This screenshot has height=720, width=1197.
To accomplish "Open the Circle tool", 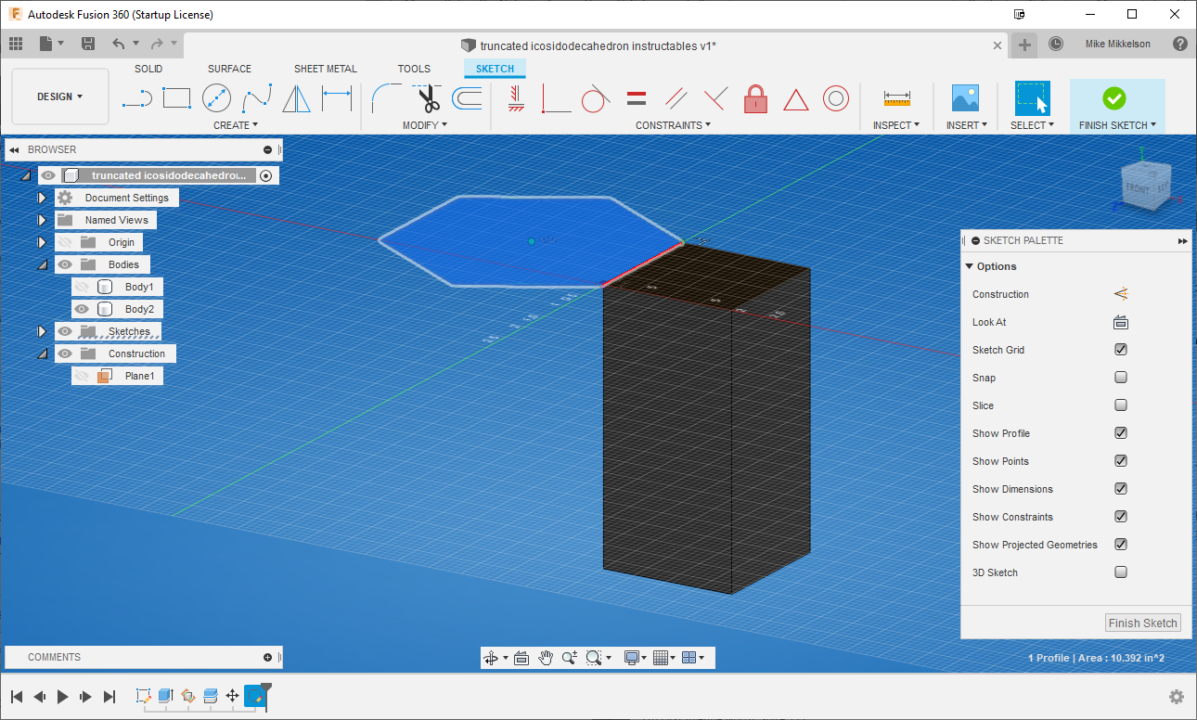I will pos(215,96).
